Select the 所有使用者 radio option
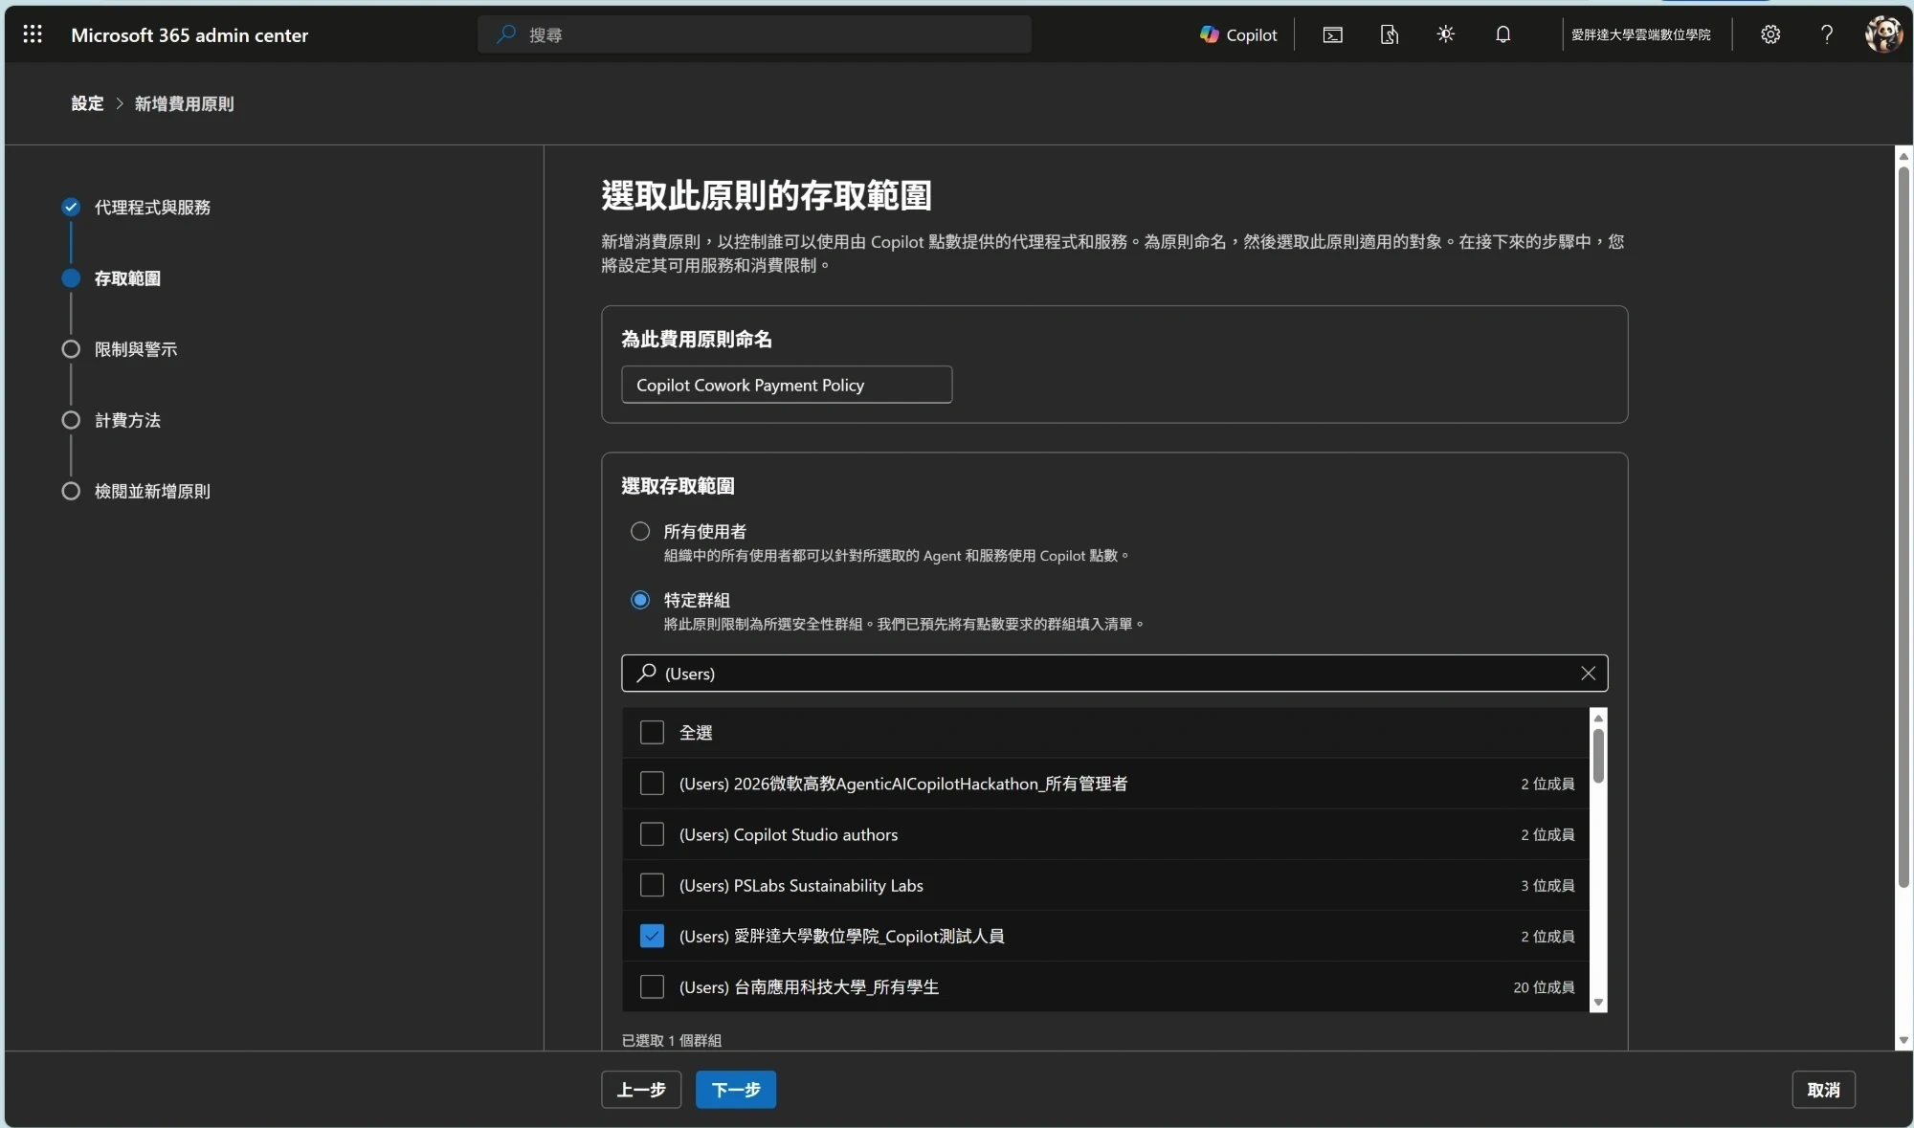 pyautogui.click(x=640, y=531)
